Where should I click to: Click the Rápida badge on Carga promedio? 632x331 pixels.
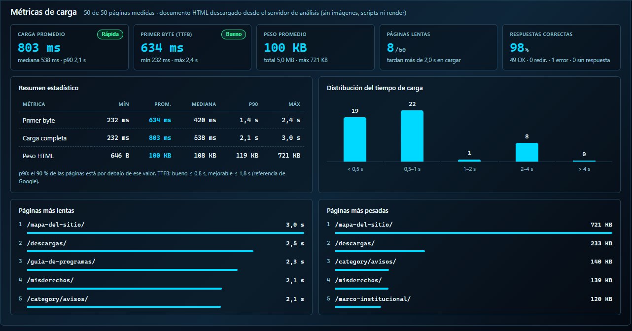tap(110, 34)
